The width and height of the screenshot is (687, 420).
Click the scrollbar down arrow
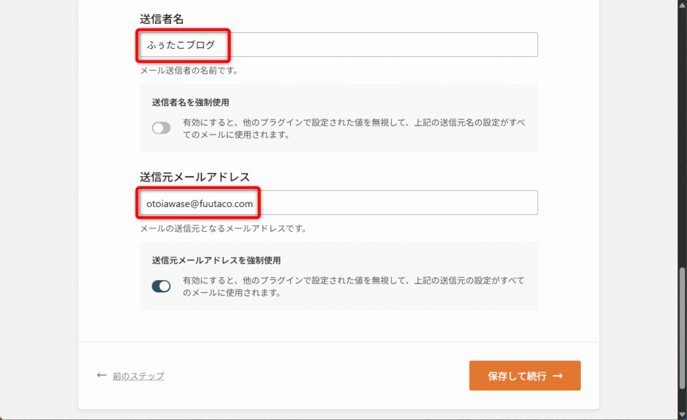(682, 414)
